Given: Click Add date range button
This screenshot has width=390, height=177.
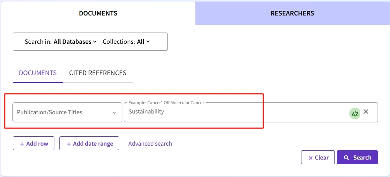Looking at the screenshot, I should coord(89,143).
